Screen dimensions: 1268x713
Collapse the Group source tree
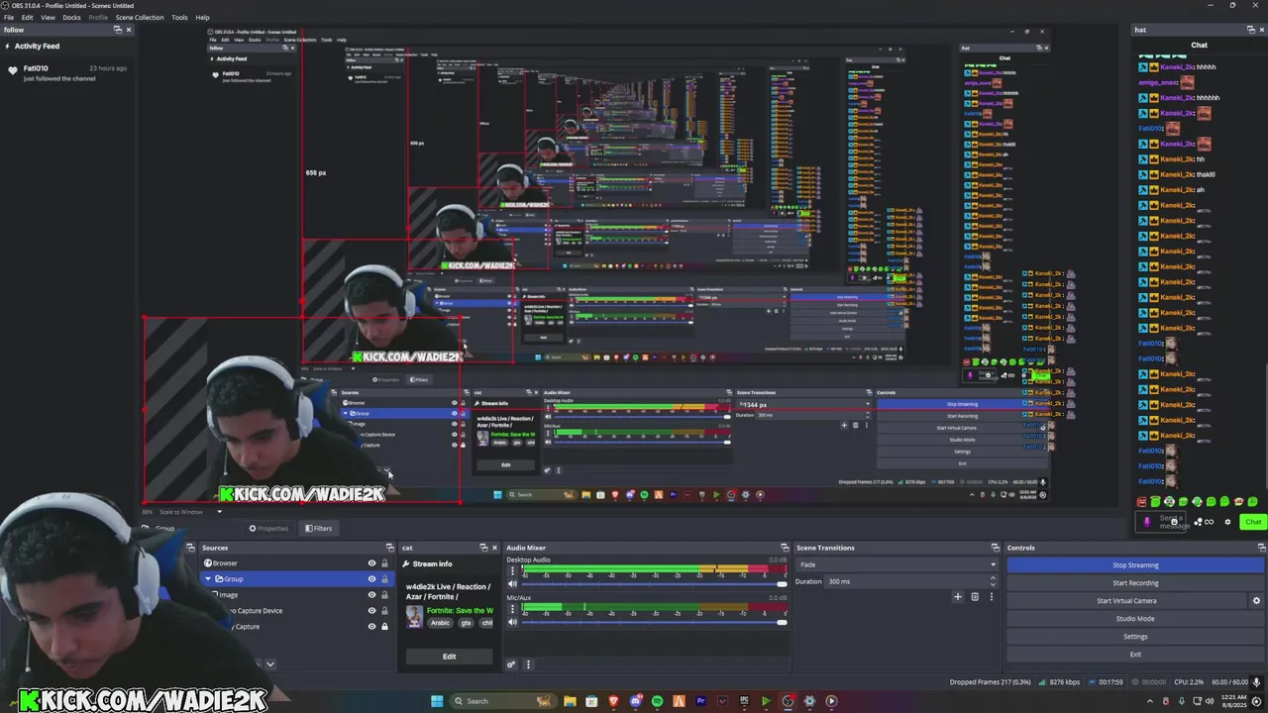click(208, 579)
